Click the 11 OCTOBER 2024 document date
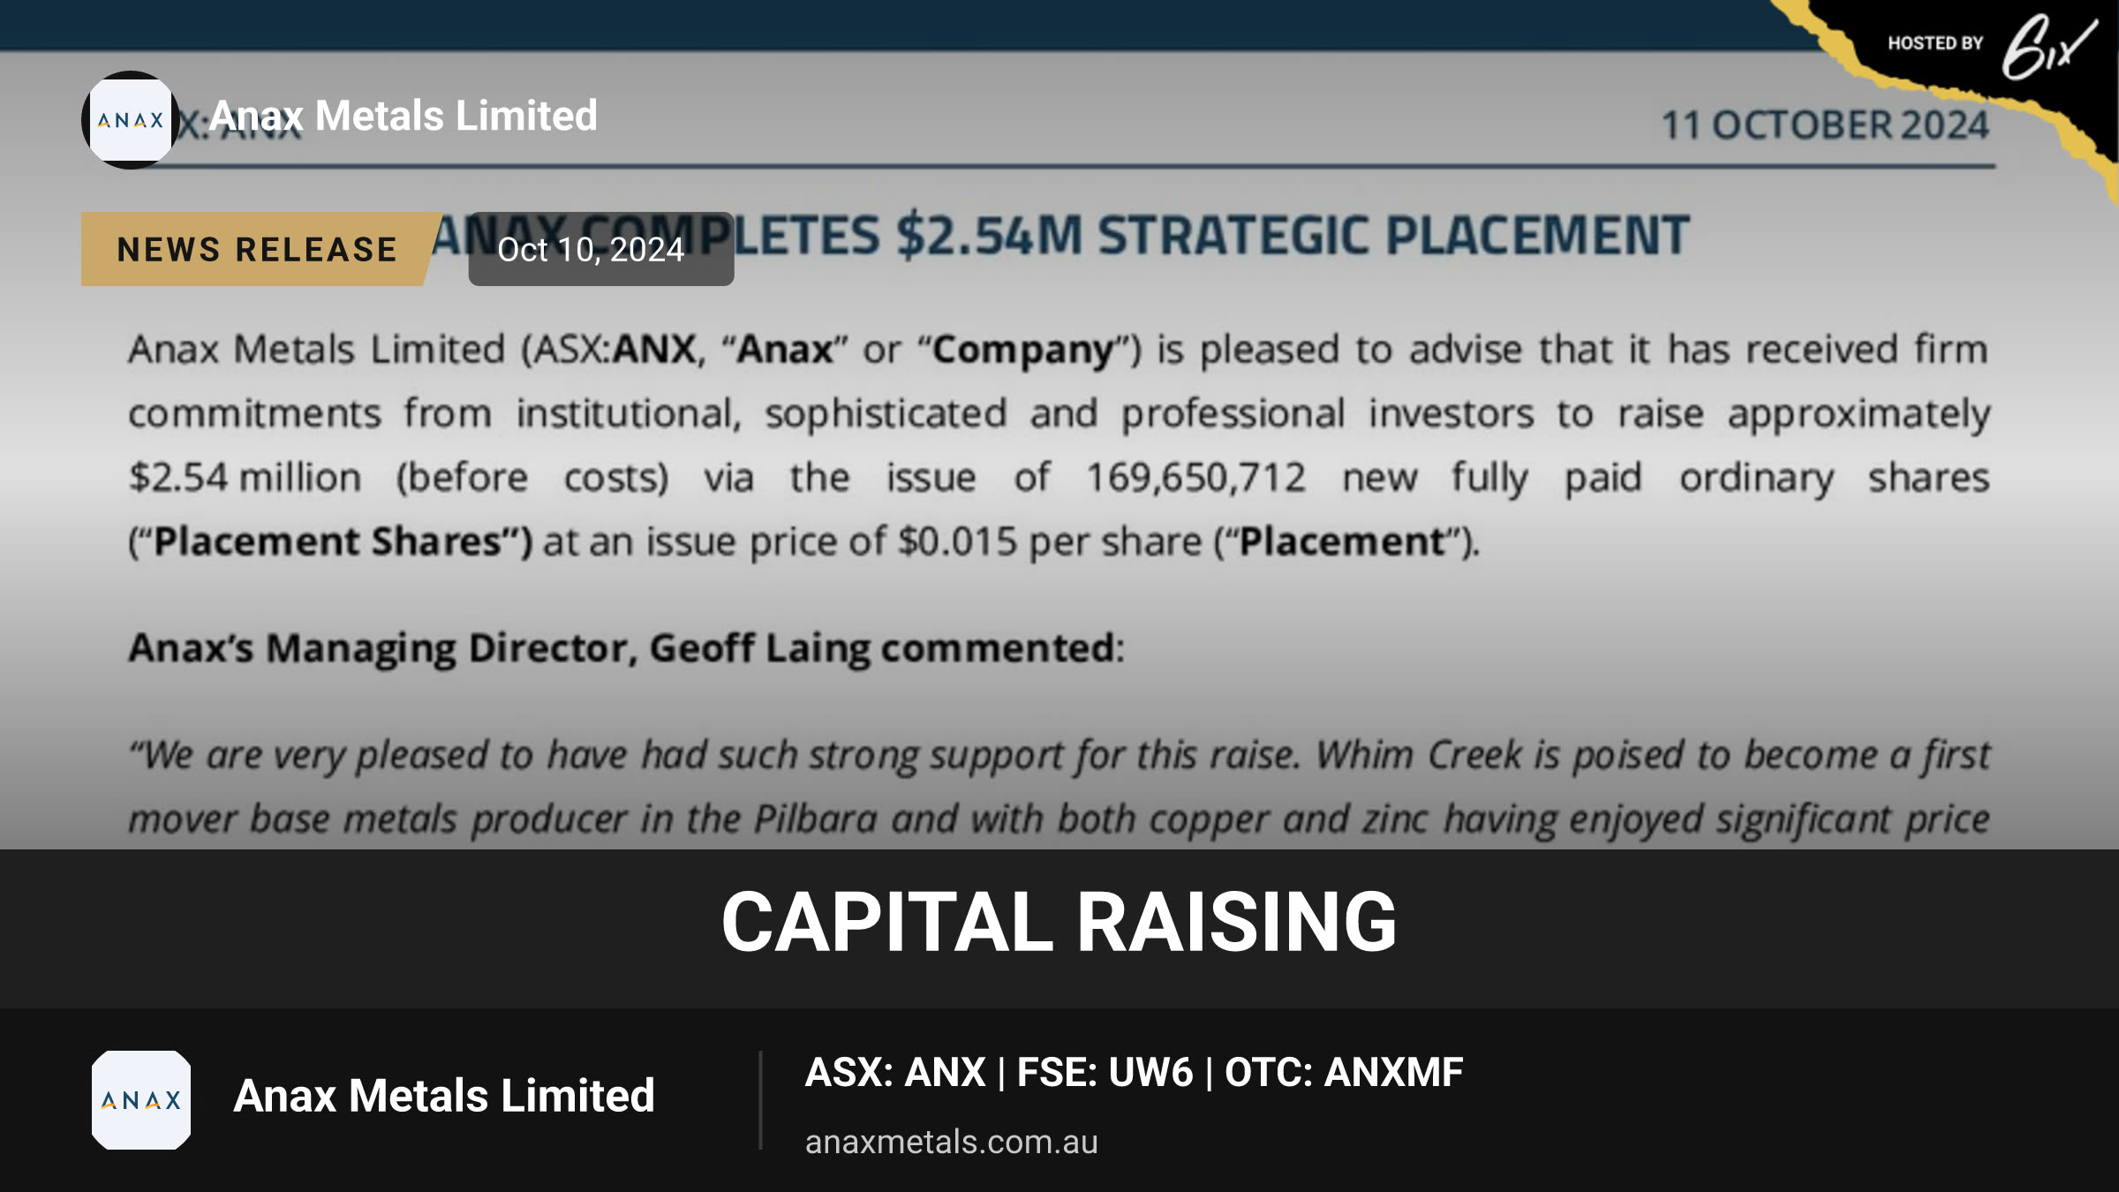 (1826, 124)
